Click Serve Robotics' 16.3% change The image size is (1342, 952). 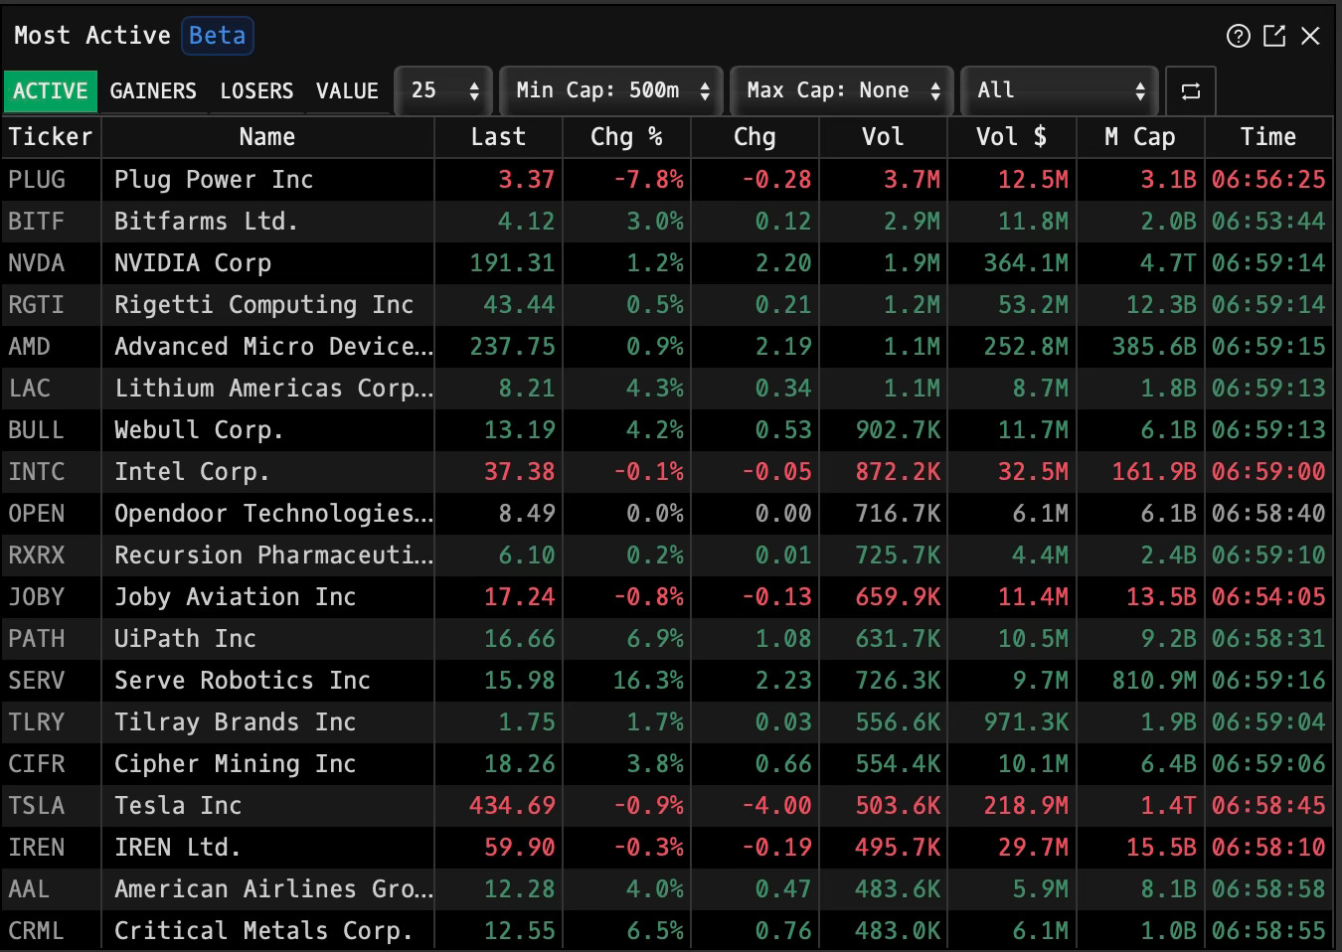(648, 681)
